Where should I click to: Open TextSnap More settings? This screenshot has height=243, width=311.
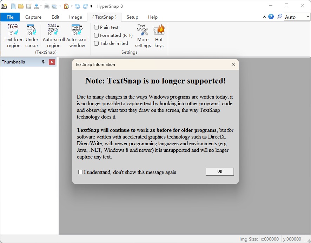143,36
